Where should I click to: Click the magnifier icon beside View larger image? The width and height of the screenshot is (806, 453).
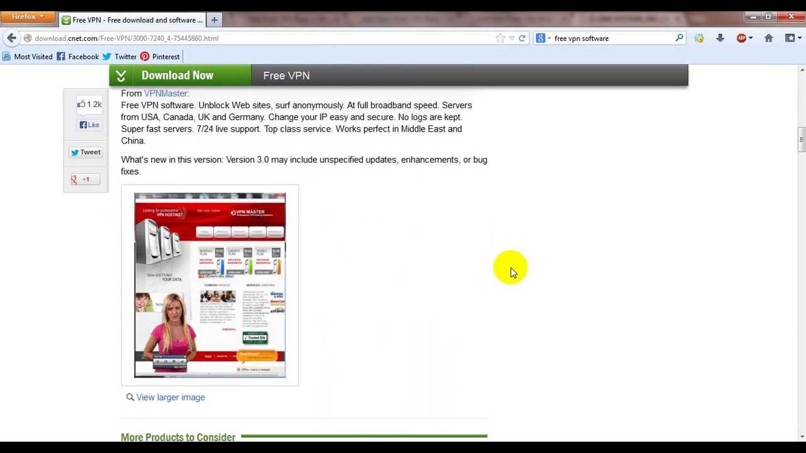point(130,397)
